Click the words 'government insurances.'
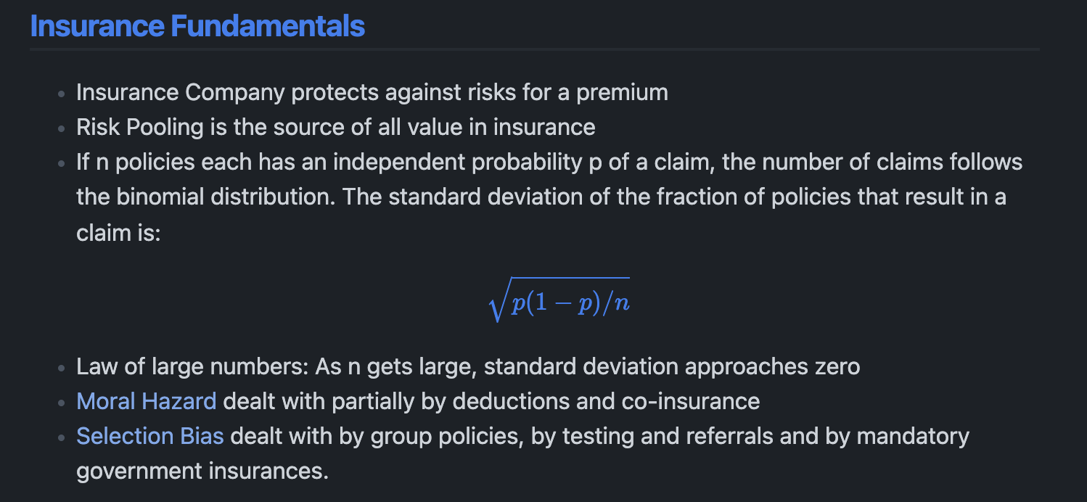The width and height of the screenshot is (1087, 502). [202, 471]
